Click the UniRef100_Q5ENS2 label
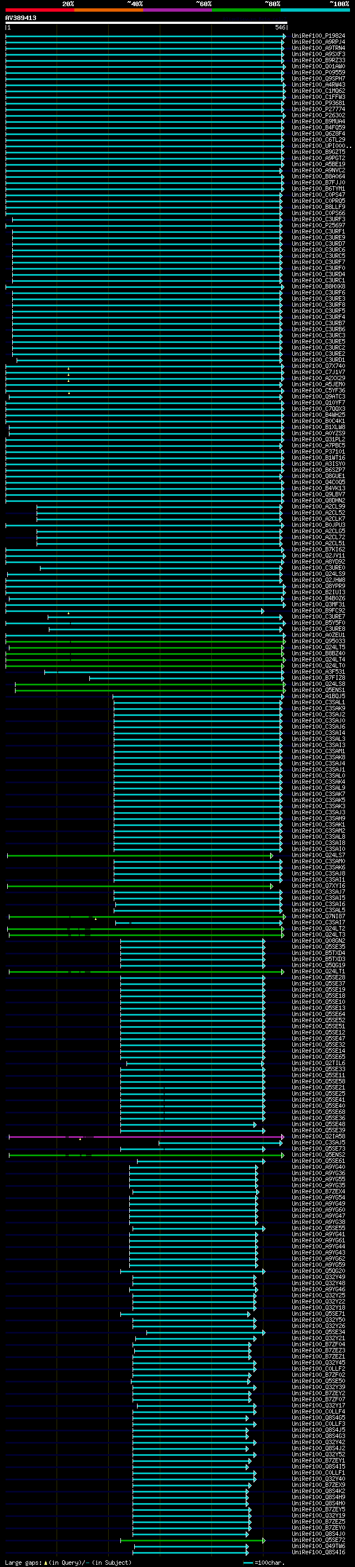Viewport: 355px width, 1567px height. coord(318,1155)
